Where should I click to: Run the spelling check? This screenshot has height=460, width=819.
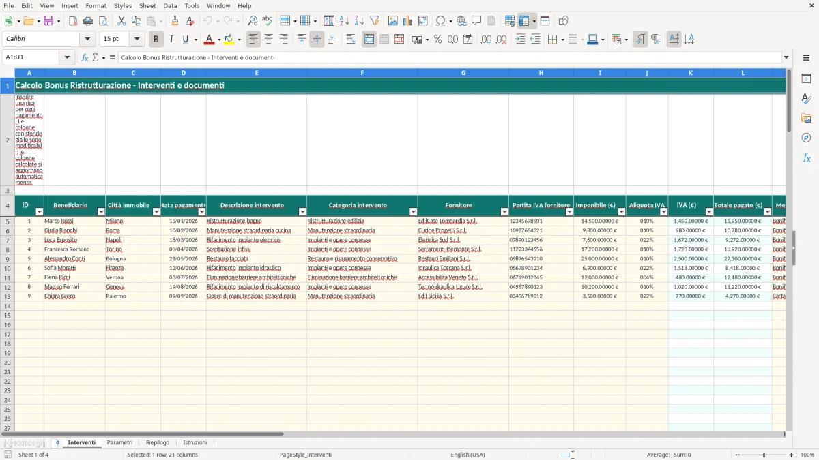click(268, 21)
